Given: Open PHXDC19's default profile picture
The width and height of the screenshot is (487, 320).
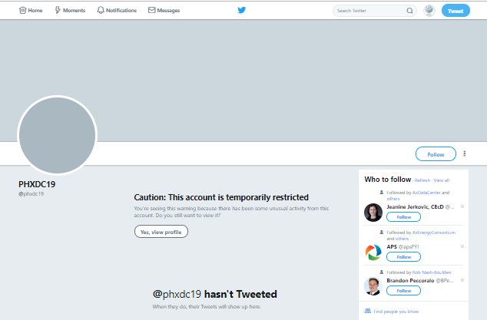Looking at the screenshot, I should click(x=57, y=135).
